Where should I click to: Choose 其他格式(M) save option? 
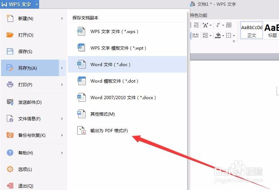coord(127,114)
